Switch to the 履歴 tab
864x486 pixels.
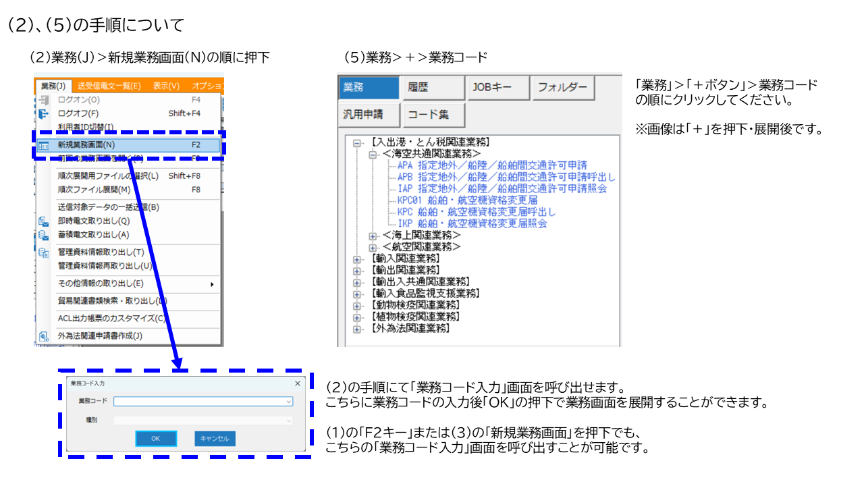[432, 88]
